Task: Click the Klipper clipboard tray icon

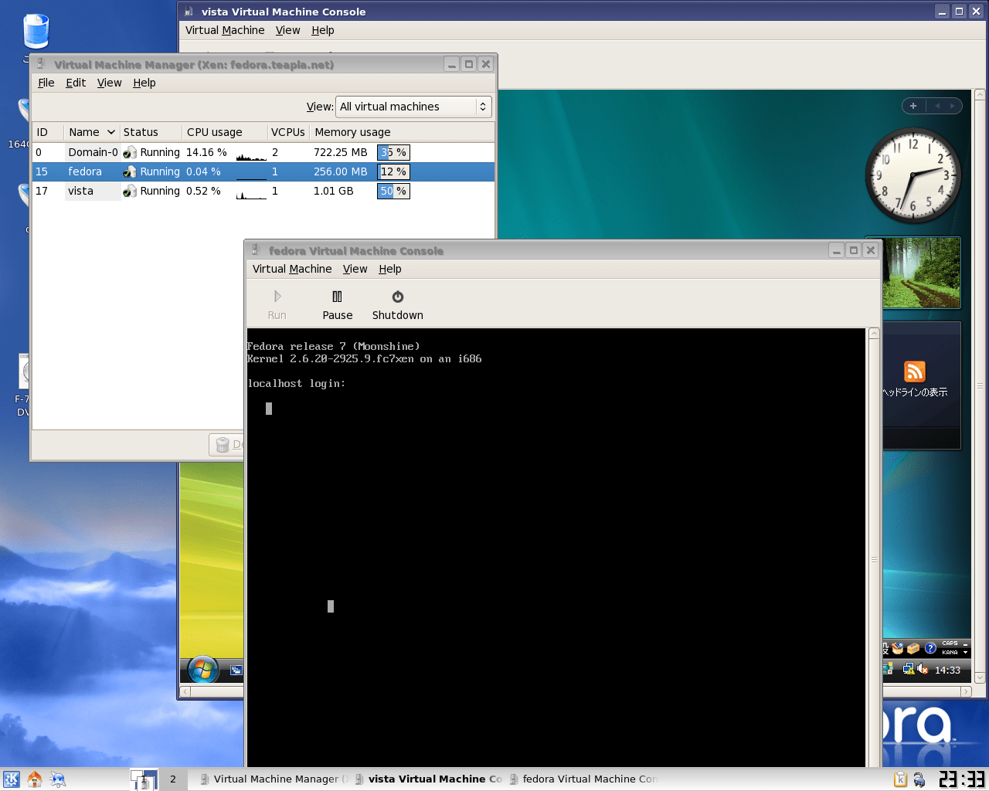Action: pyautogui.click(x=900, y=779)
